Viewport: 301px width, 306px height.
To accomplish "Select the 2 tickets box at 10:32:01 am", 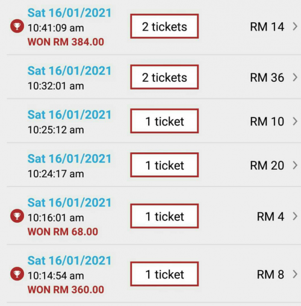I will pyautogui.click(x=164, y=77).
